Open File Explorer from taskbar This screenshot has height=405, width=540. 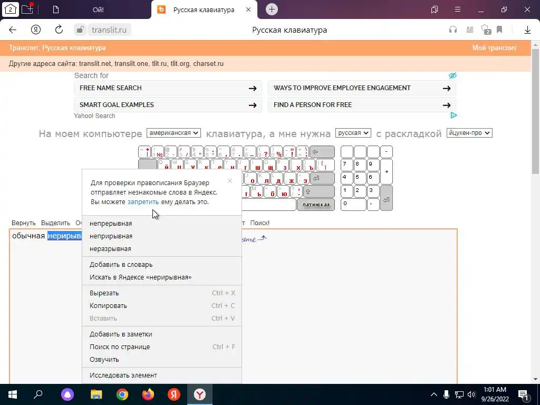pos(97,394)
